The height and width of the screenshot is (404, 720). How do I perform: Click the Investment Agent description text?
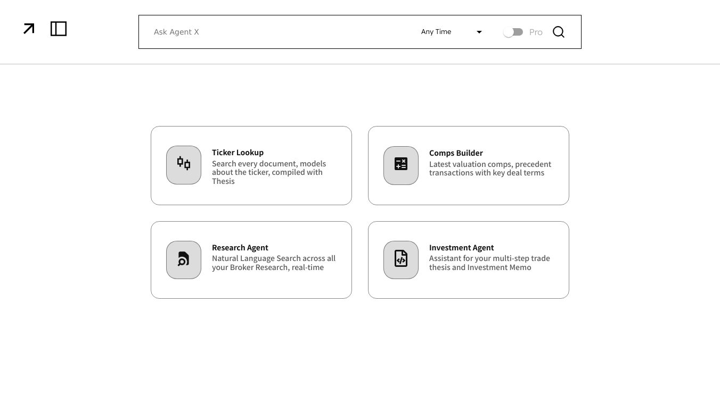489,263
